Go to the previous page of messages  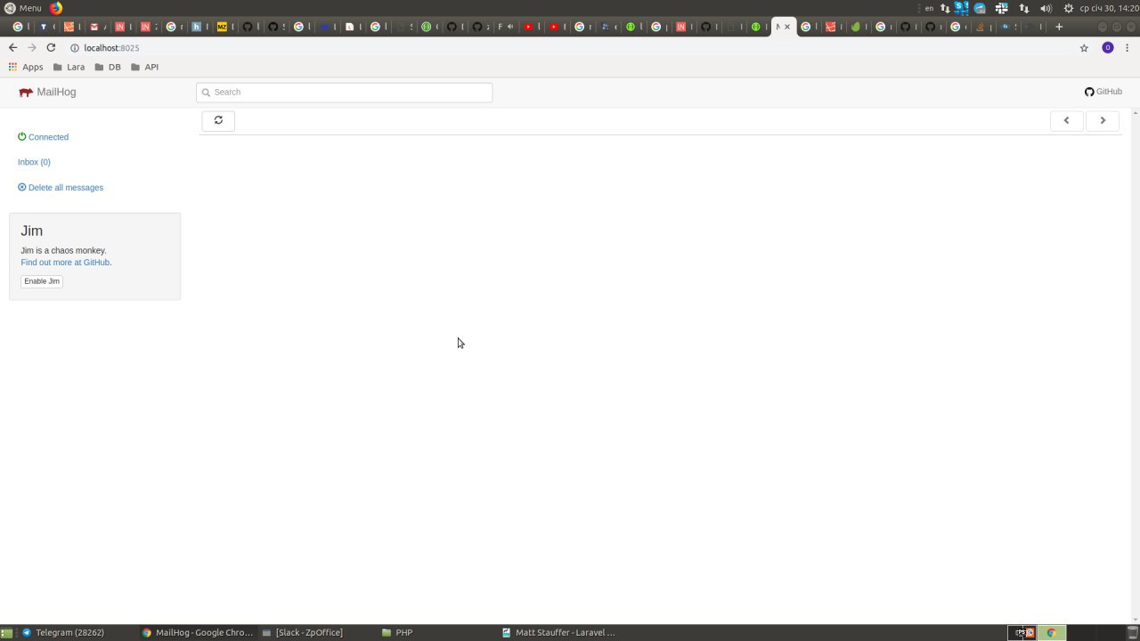(1066, 120)
